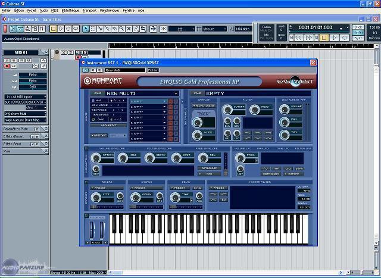Expand the Paramètres Piste inspector section

pyautogui.click(x=46, y=129)
